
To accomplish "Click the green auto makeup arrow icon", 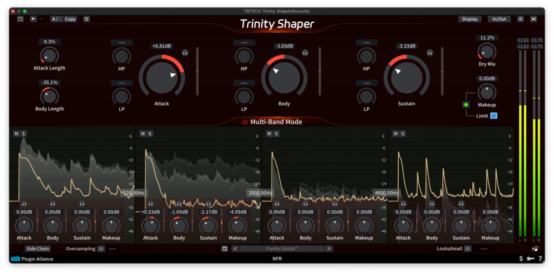I will (x=466, y=104).
